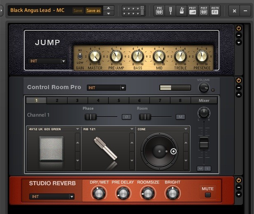Image resolution: width=254 pixels, height=214 pixels.
Task: Click the cabinet thumbnail image
Action: (x=51, y=149)
